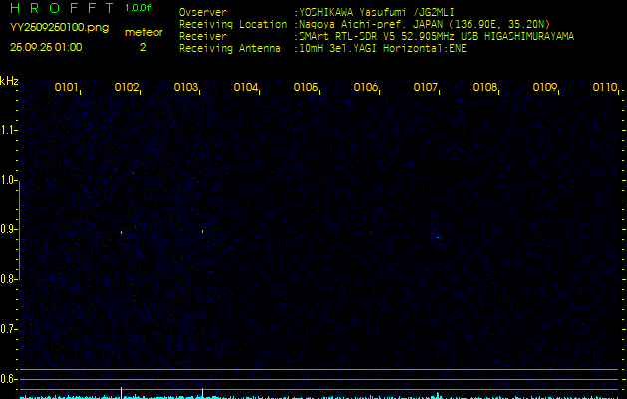The image size is (627, 399).
Task: Click the kHz axis unit label
Action: tap(9, 81)
